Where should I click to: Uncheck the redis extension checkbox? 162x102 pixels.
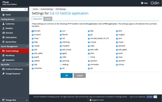click(x=61, y=57)
